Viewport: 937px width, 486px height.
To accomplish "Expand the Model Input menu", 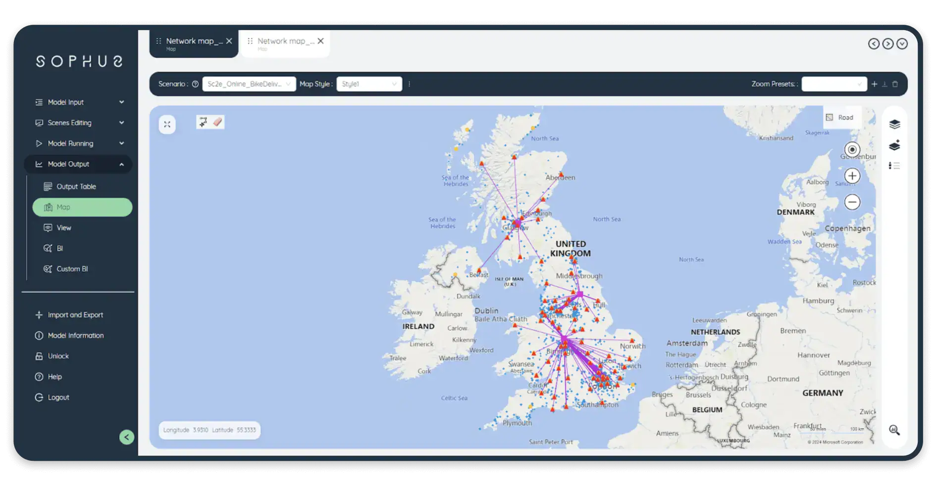I will 79,102.
